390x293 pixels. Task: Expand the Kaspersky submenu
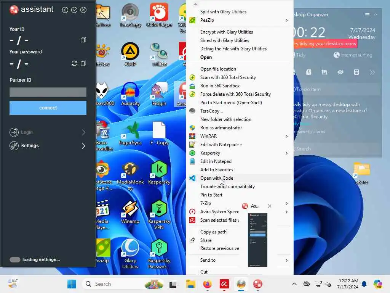[x=240, y=153]
